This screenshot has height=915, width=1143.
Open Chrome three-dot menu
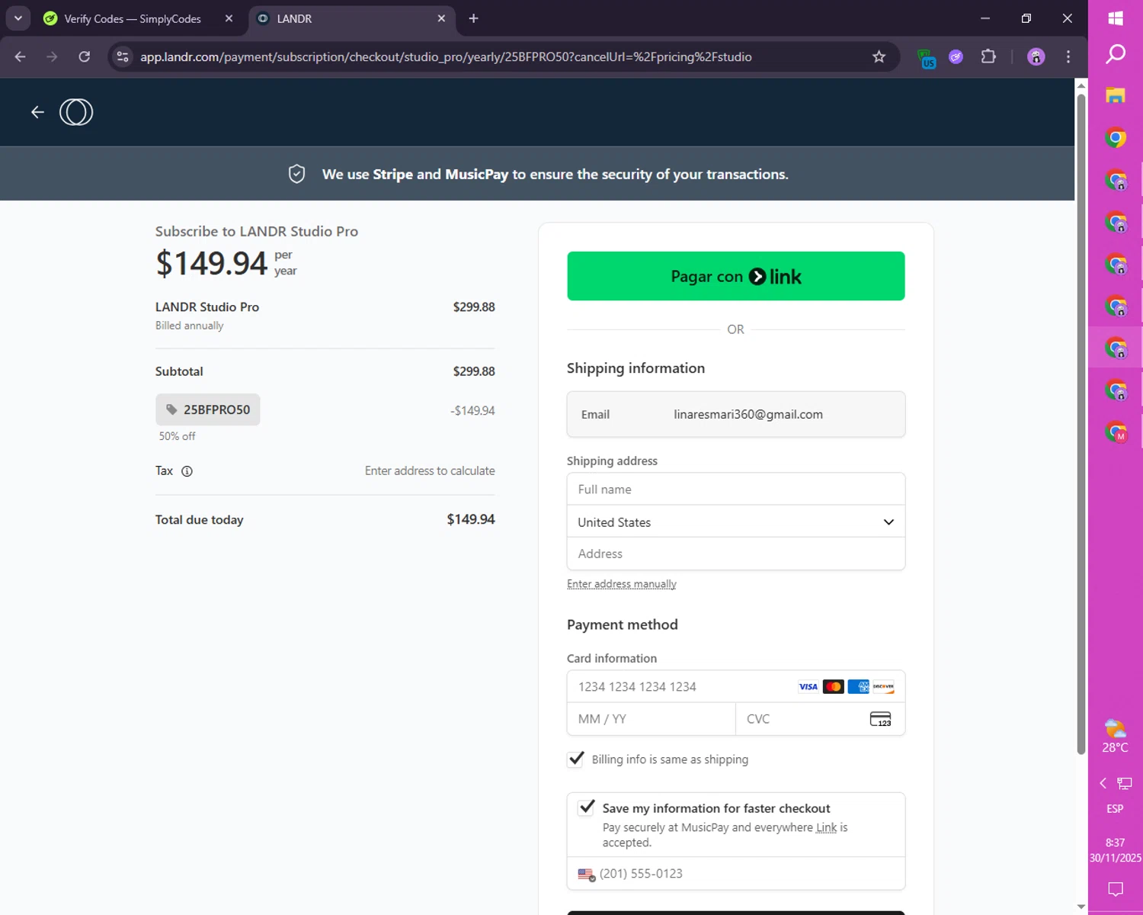[x=1068, y=56]
